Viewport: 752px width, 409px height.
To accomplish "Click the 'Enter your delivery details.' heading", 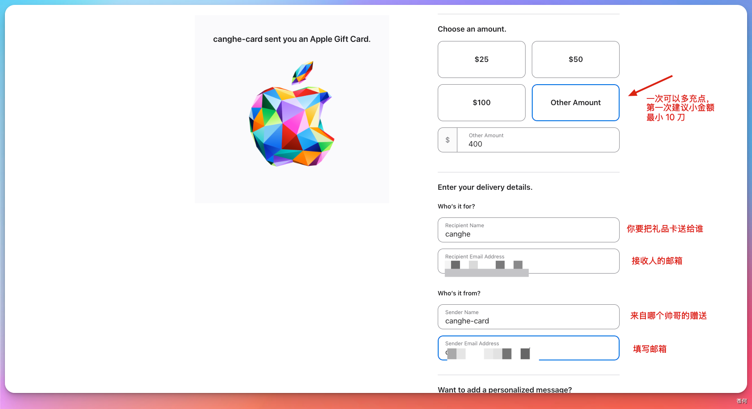I will (485, 187).
